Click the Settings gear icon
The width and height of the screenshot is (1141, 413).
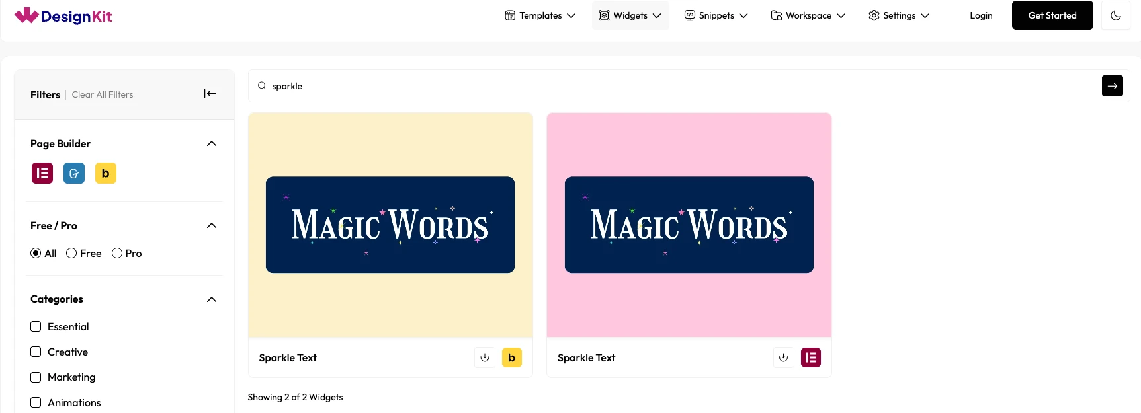click(874, 15)
